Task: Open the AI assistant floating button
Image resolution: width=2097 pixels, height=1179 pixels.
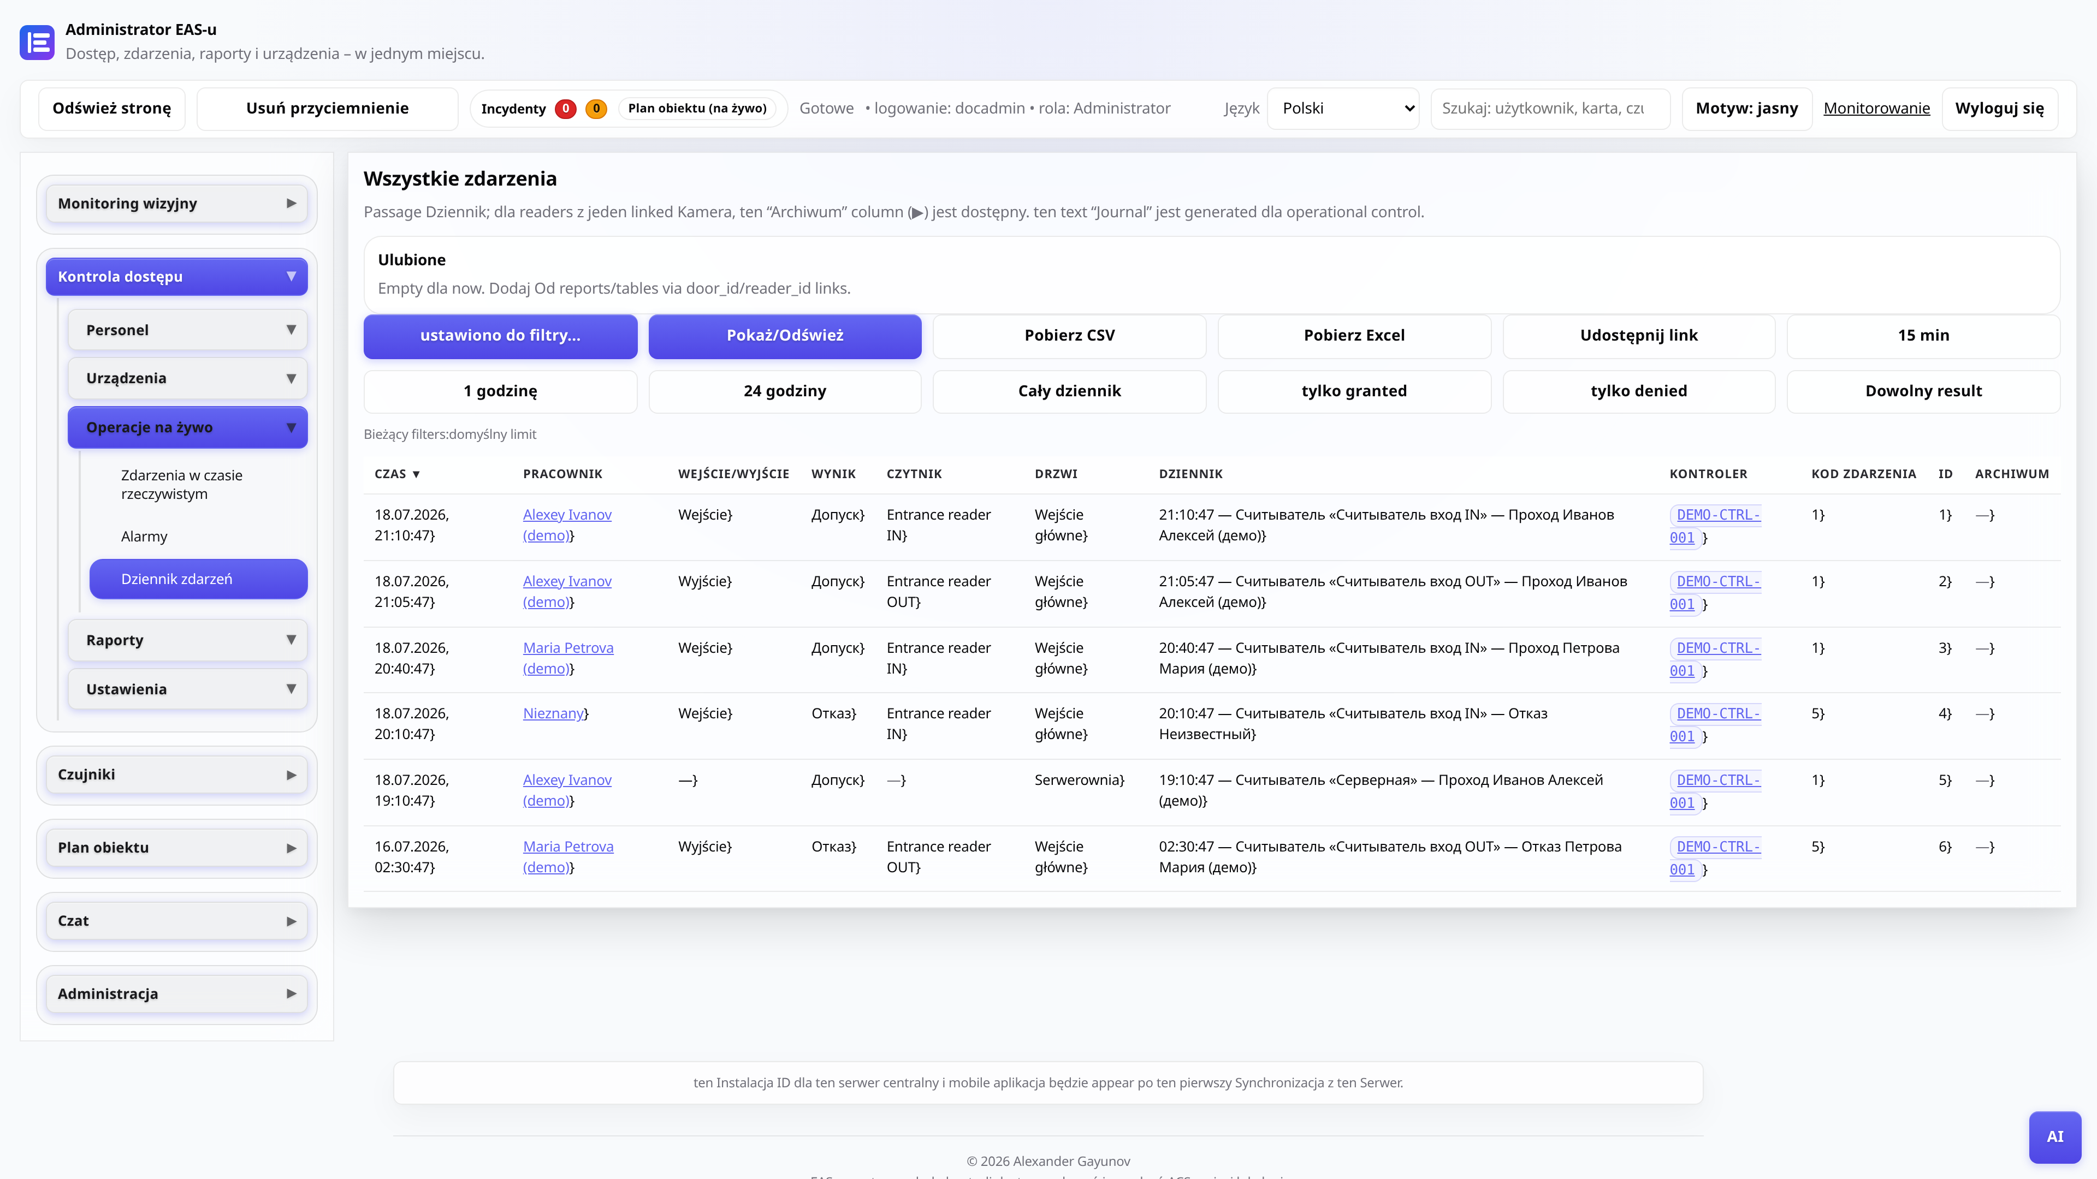Action: pyautogui.click(x=2054, y=1136)
